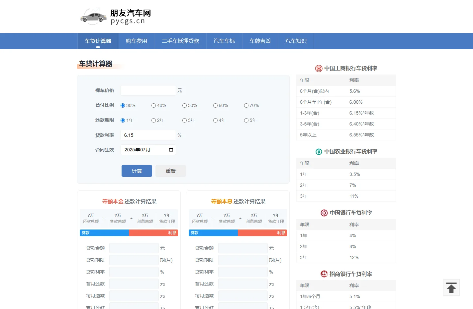The height and width of the screenshot is (309, 473).
Task: Click the 11% rate cell
Action: point(354,196)
